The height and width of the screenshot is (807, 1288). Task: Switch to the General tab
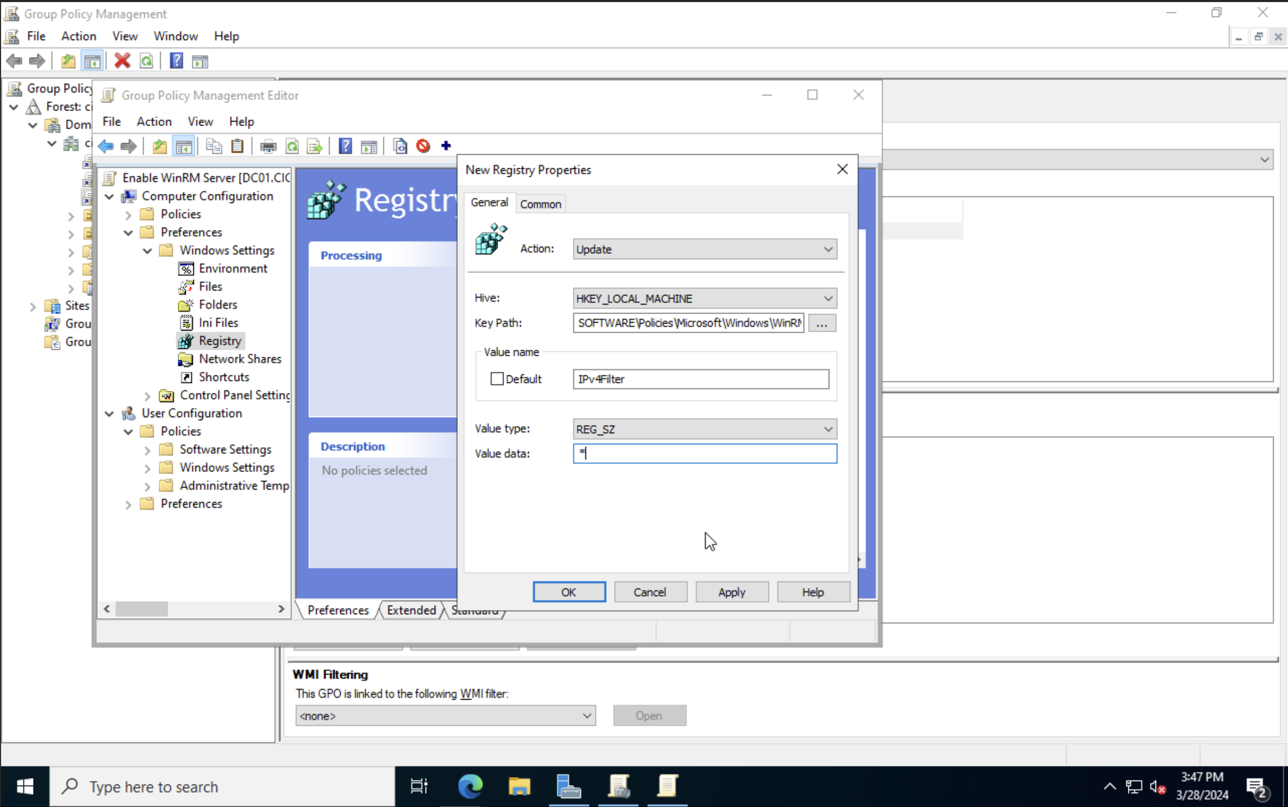(489, 202)
